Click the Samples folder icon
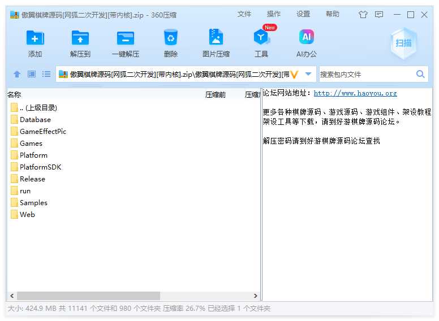439x321 pixels. [14, 203]
